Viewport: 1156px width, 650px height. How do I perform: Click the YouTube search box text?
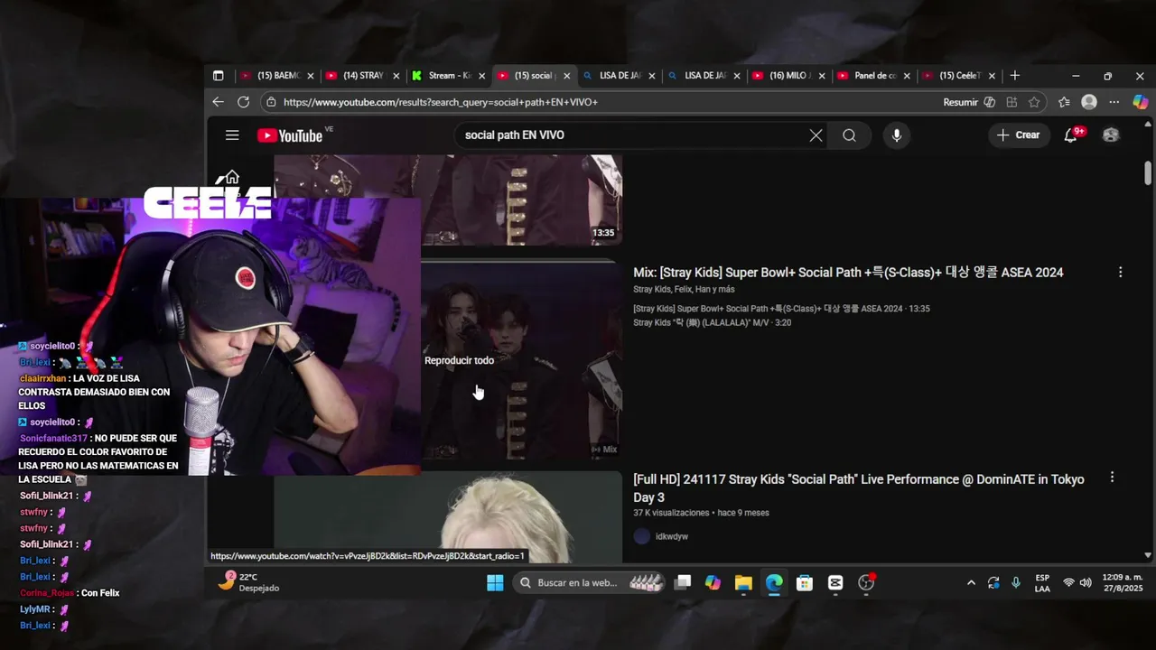point(514,135)
